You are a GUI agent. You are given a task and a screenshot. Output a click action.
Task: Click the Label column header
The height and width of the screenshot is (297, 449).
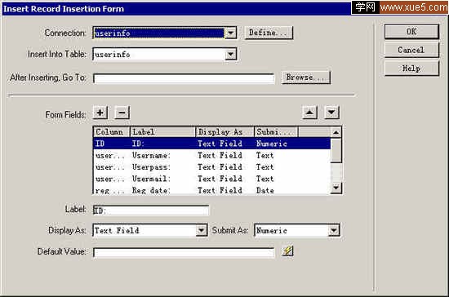tap(162, 132)
